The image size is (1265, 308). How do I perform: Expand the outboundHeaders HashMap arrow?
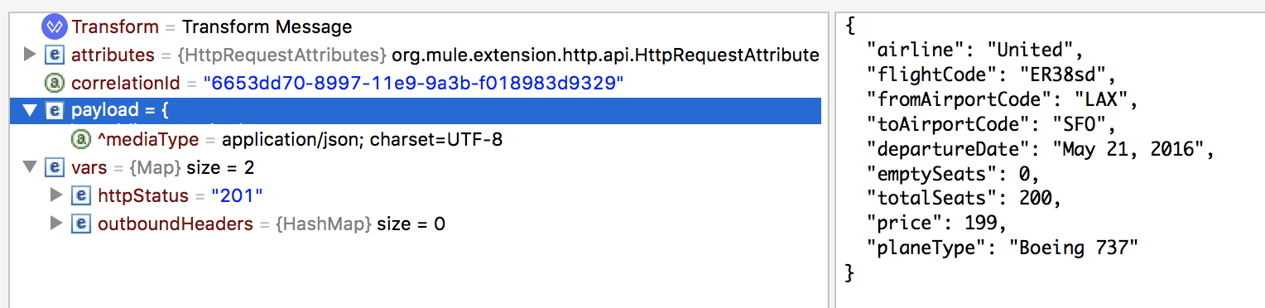tap(56, 224)
